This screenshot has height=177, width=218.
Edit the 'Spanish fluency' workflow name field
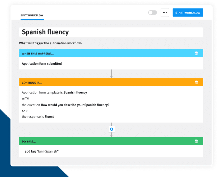[111, 32]
